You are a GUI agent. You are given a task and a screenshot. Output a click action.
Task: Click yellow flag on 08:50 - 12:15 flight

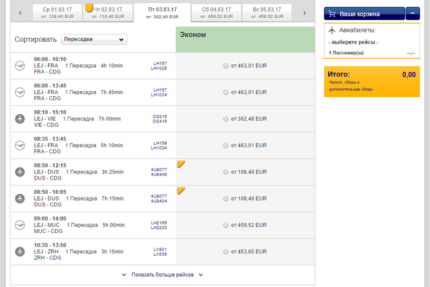point(180,164)
